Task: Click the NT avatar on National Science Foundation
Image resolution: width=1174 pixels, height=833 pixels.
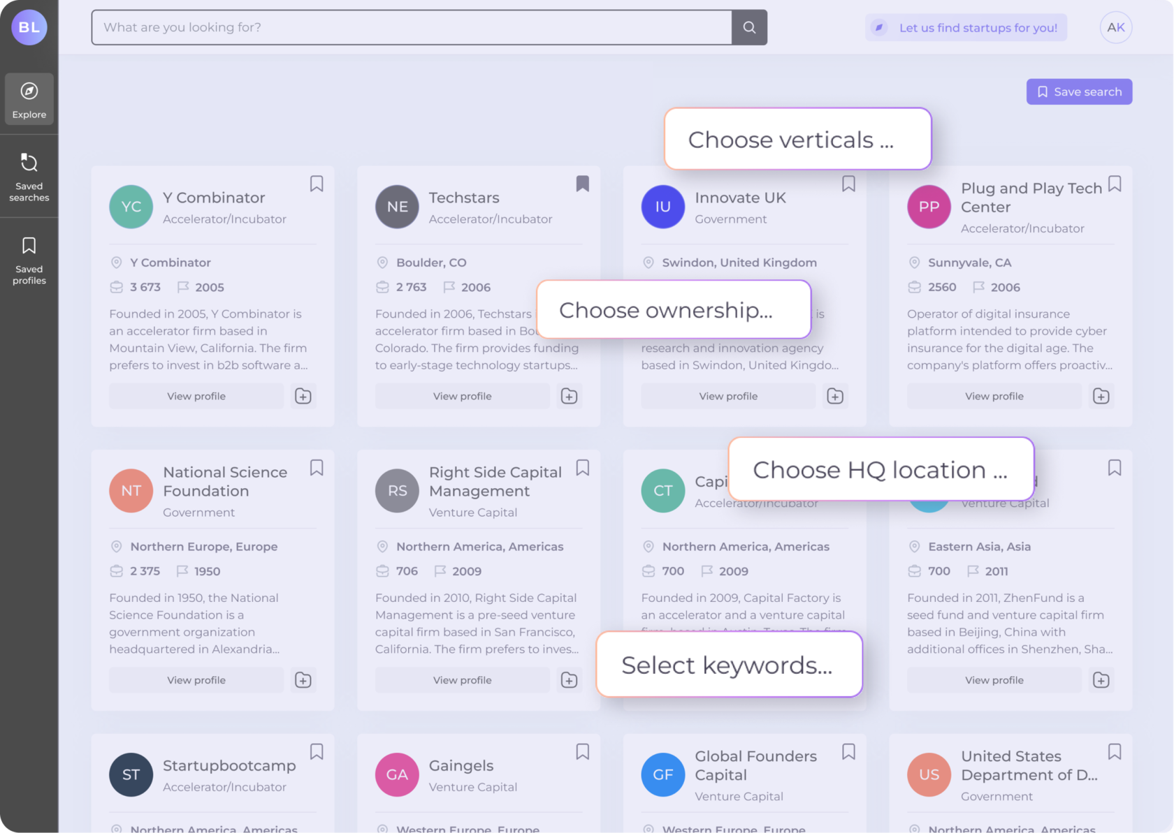Action: click(x=131, y=491)
